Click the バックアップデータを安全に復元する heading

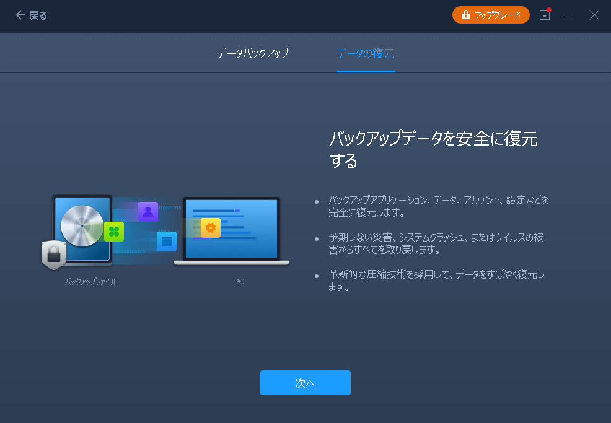[433, 150]
